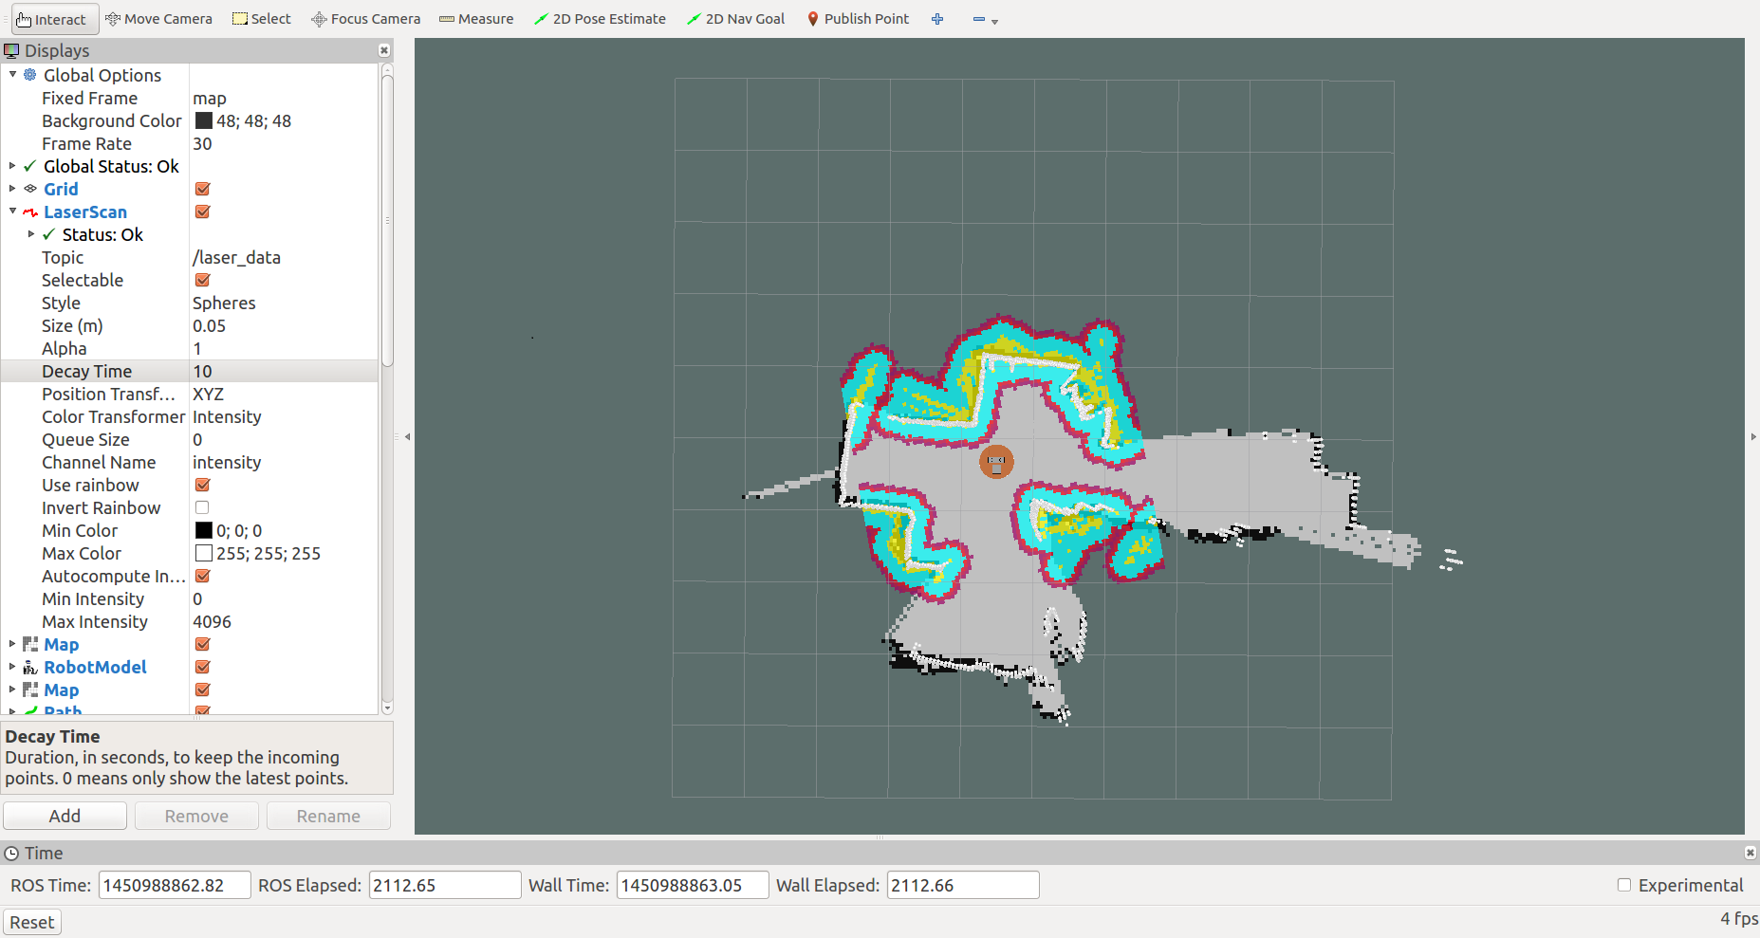The height and width of the screenshot is (938, 1760).
Task: Uncheck the Selectable option
Action: coord(202,280)
